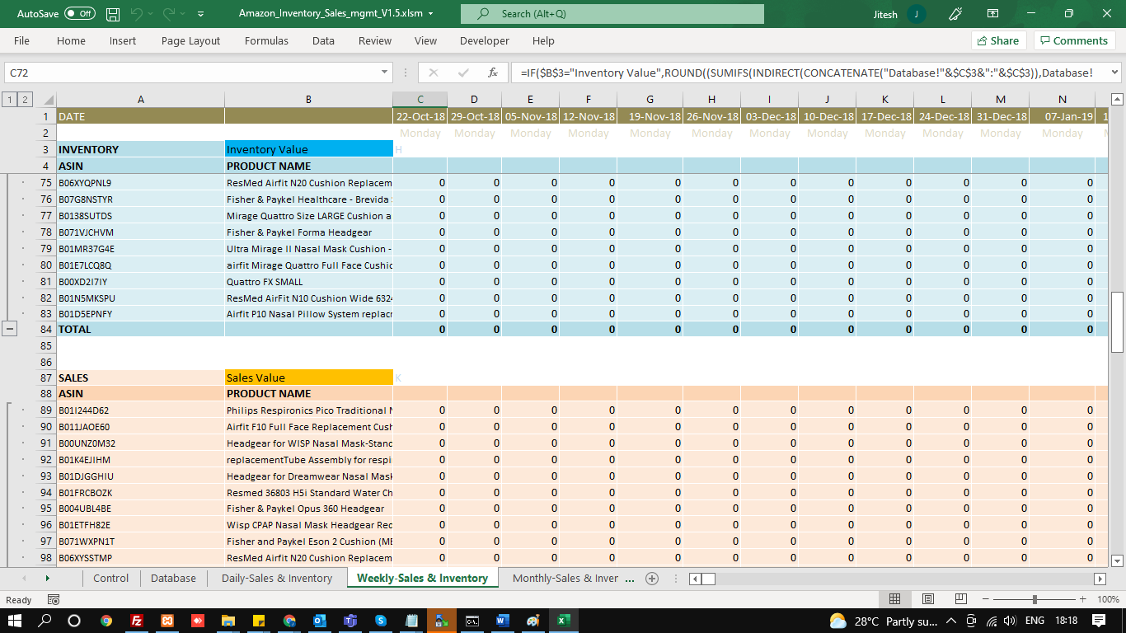The image size is (1126, 633).
Task: Open the Name Box dropdown
Action: (384, 73)
